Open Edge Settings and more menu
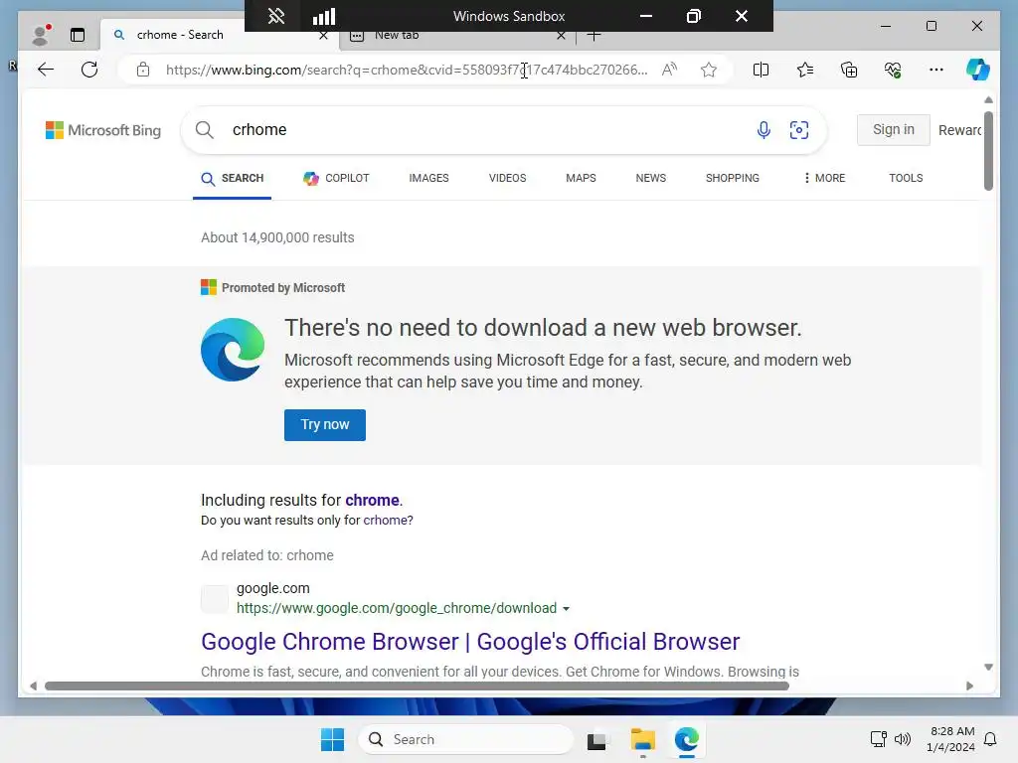 point(936,70)
